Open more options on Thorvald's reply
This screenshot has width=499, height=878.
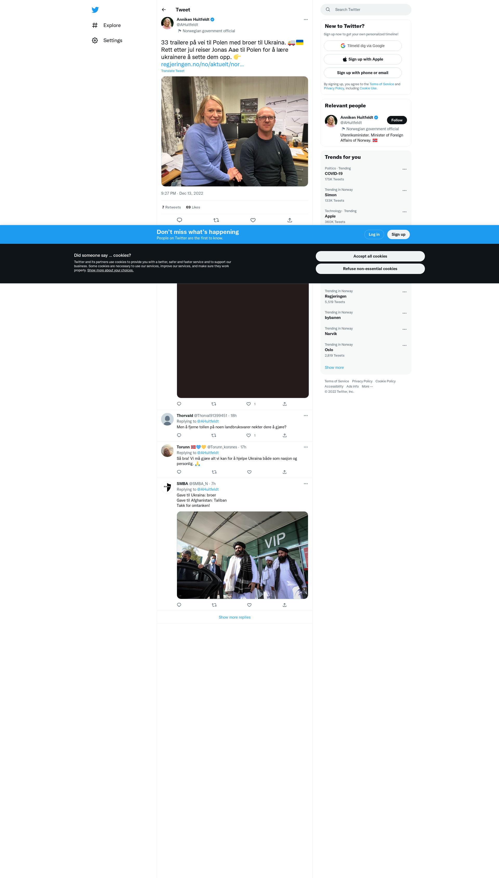click(x=306, y=416)
